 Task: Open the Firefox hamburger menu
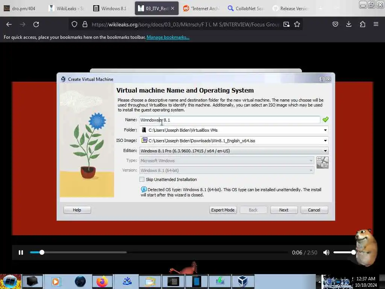pyautogui.click(x=376, y=24)
